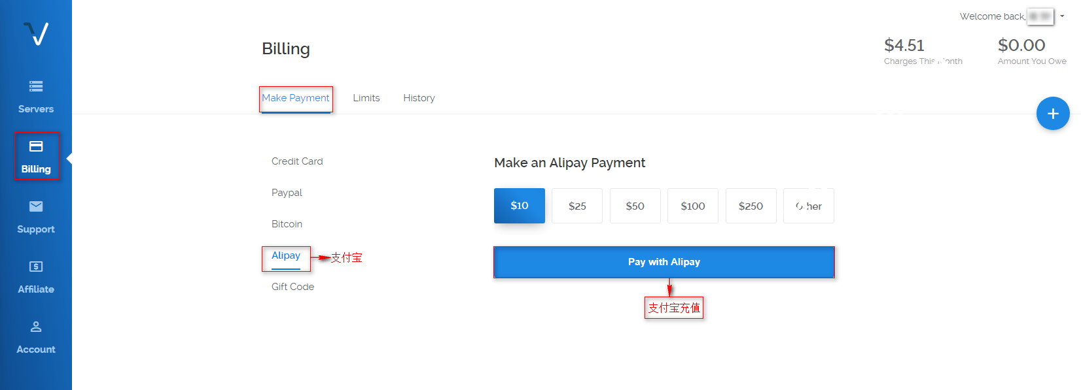The height and width of the screenshot is (390, 1081).
Task: Choose Bitcoin payment method
Action: 287,224
